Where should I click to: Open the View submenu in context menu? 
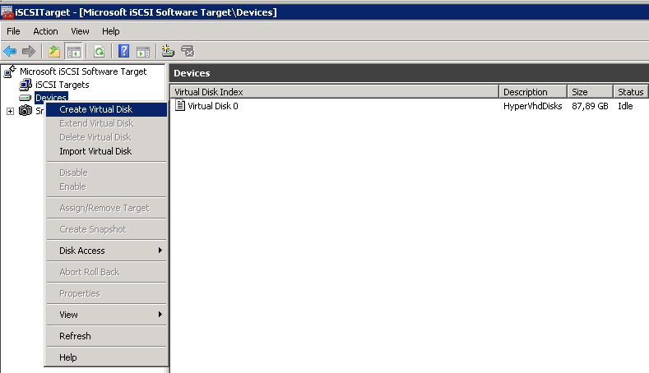(69, 315)
